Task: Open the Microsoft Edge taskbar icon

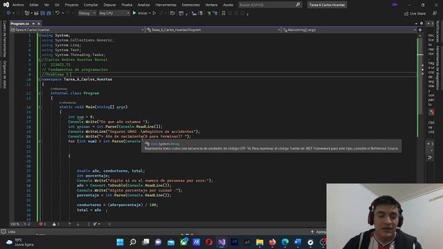Action: point(285,242)
